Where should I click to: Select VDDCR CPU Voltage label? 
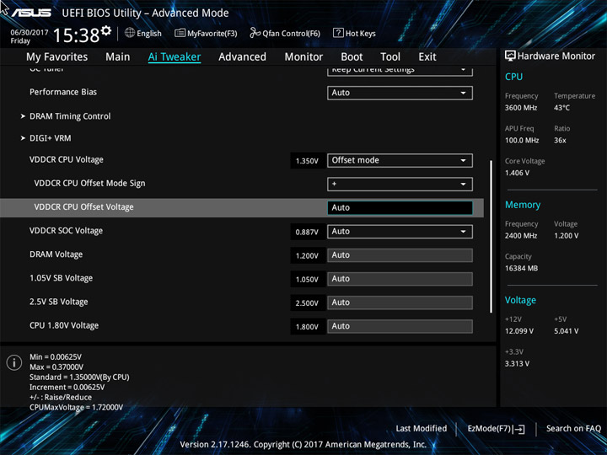(x=67, y=160)
